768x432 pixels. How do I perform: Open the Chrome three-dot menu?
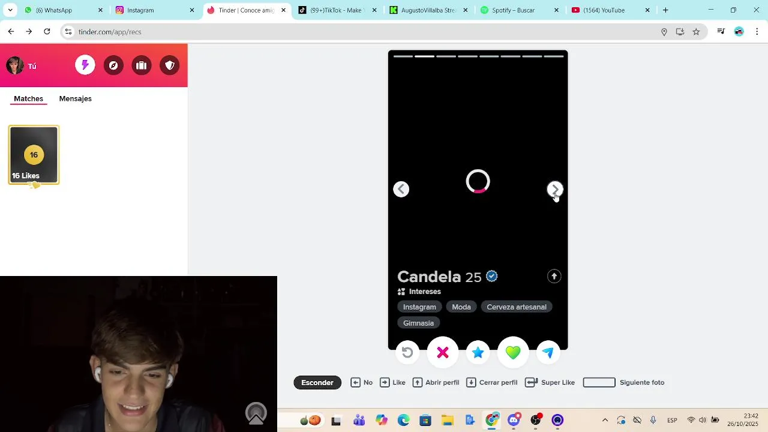tap(757, 32)
